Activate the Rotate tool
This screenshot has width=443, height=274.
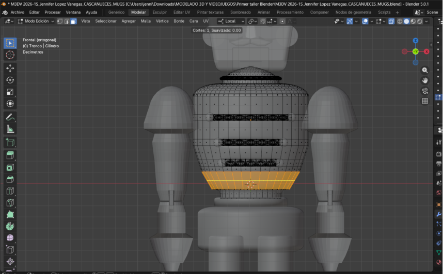point(10,80)
